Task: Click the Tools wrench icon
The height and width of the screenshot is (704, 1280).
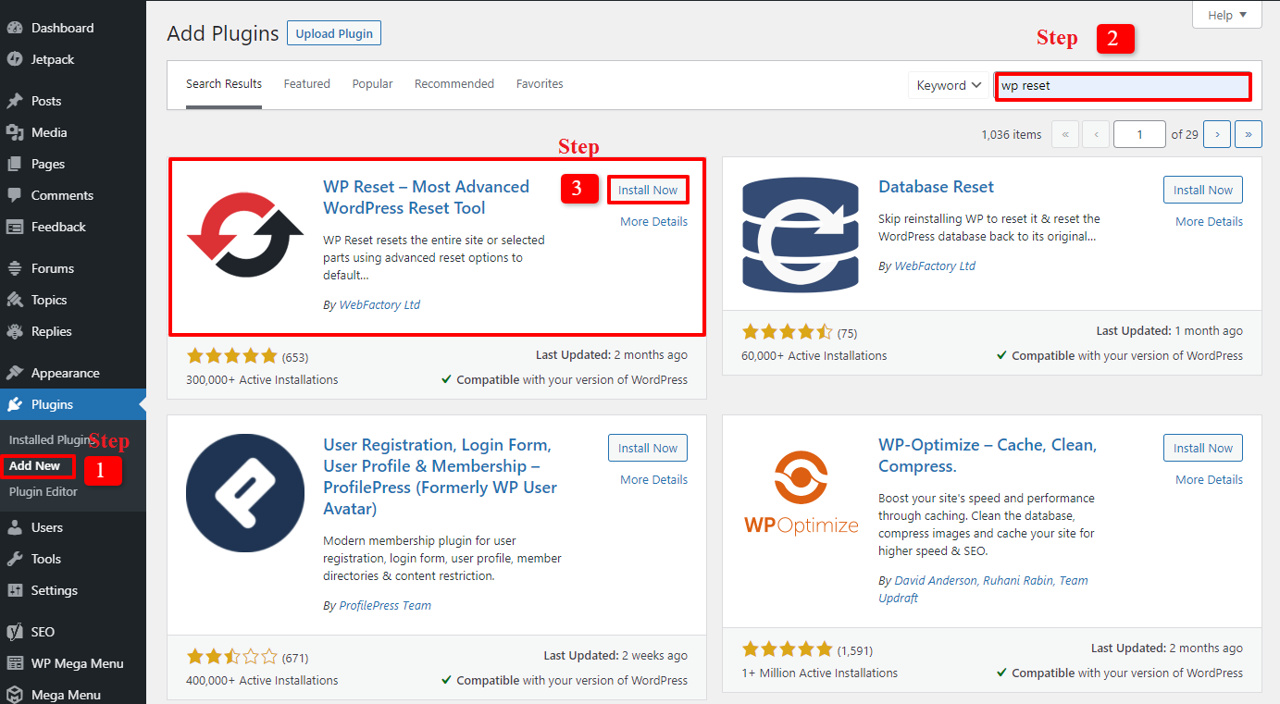Action: point(15,559)
